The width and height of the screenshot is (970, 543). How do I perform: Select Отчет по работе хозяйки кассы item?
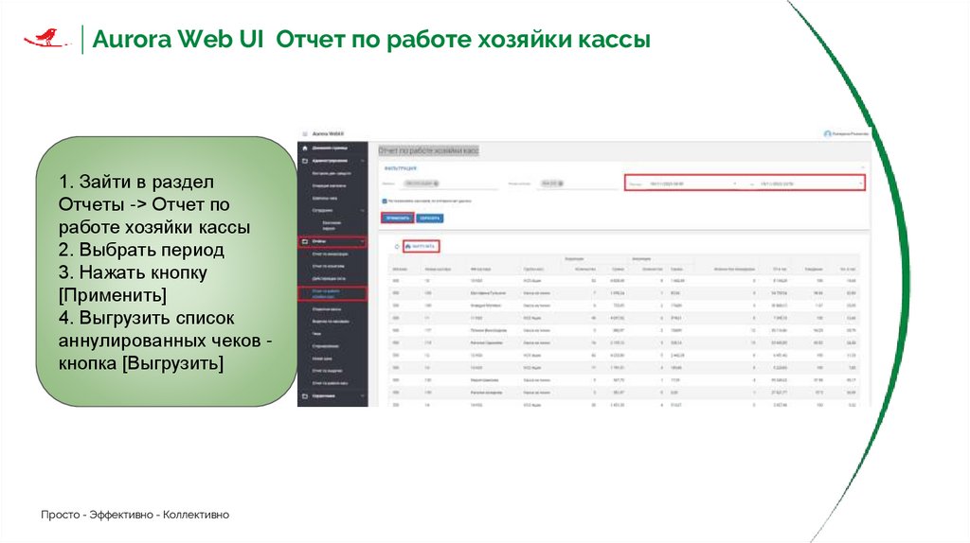[x=332, y=293]
